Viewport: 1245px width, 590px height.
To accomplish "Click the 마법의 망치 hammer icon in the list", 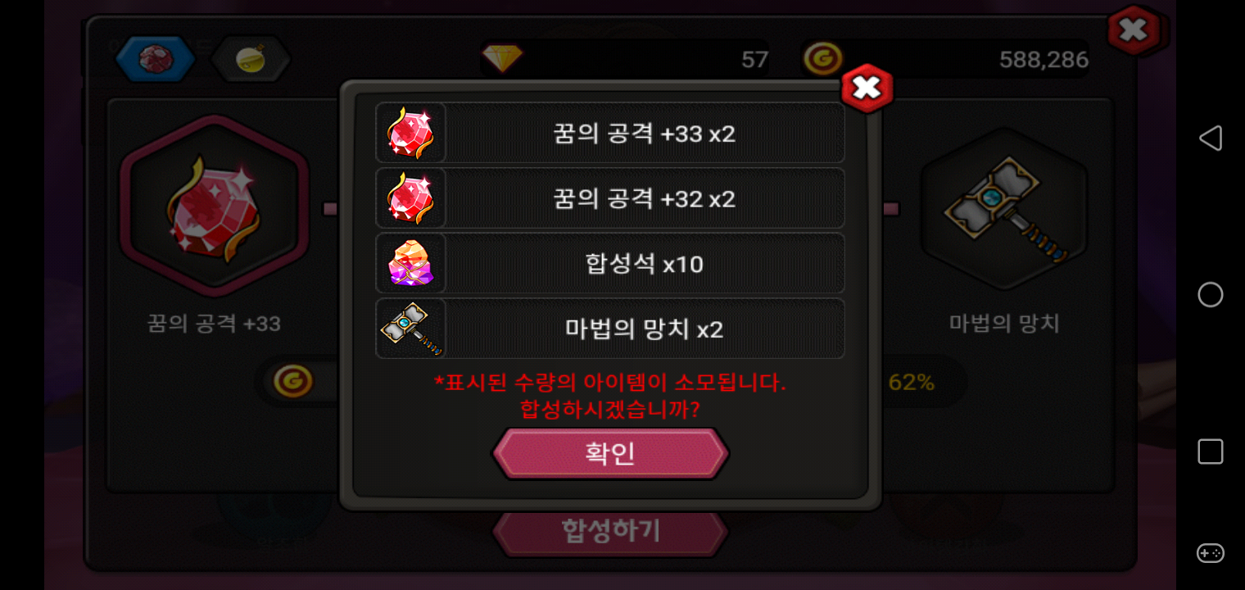I will [410, 329].
